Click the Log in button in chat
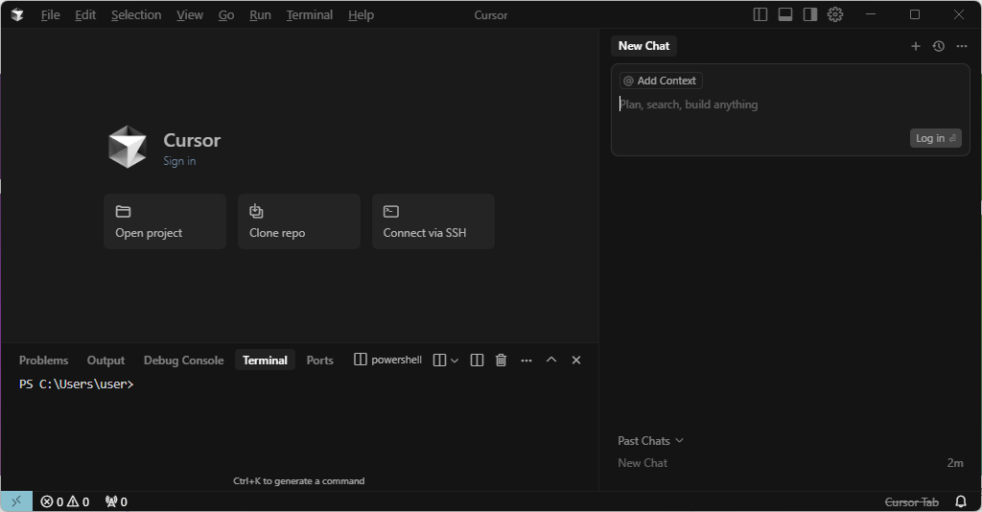This screenshot has width=982, height=512. tap(935, 138)
